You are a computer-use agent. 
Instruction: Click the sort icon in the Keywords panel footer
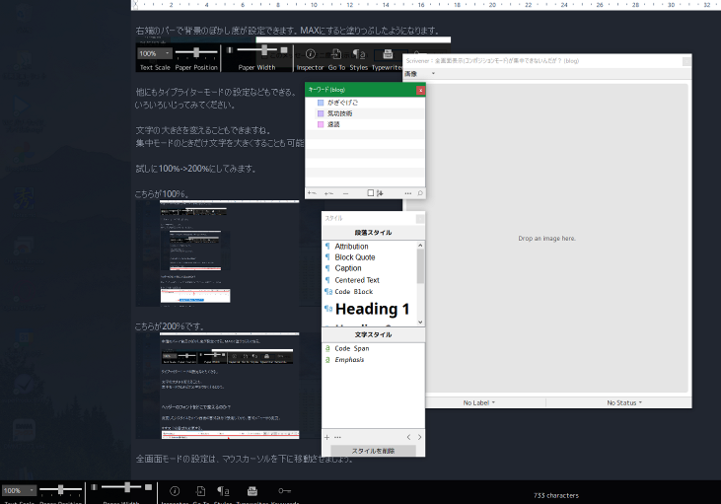click(380, 193)
